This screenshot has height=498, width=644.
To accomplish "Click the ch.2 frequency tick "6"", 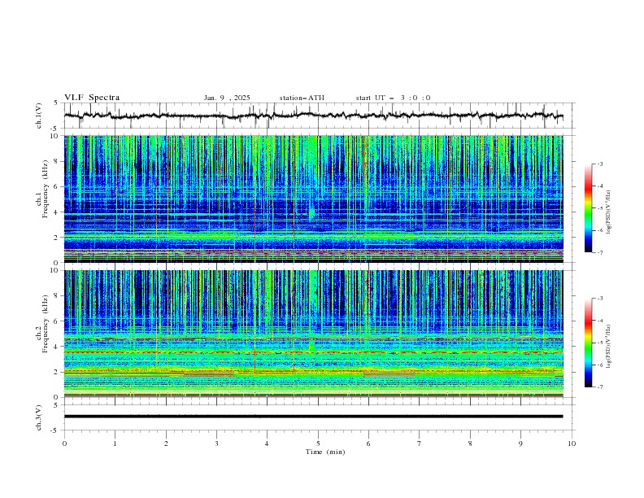I will click(x=57, y=321).
